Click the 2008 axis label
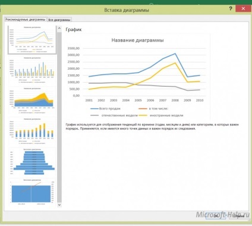The height and width of the screenshot is (226, 252). [175, 101]
